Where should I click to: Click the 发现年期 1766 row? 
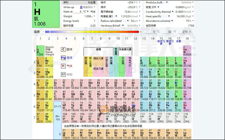tap(170, 26)
